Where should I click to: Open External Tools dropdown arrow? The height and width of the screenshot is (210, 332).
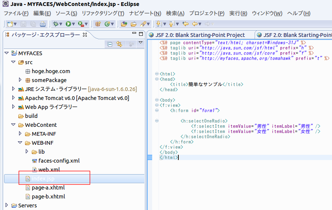[x=86, y=24]
